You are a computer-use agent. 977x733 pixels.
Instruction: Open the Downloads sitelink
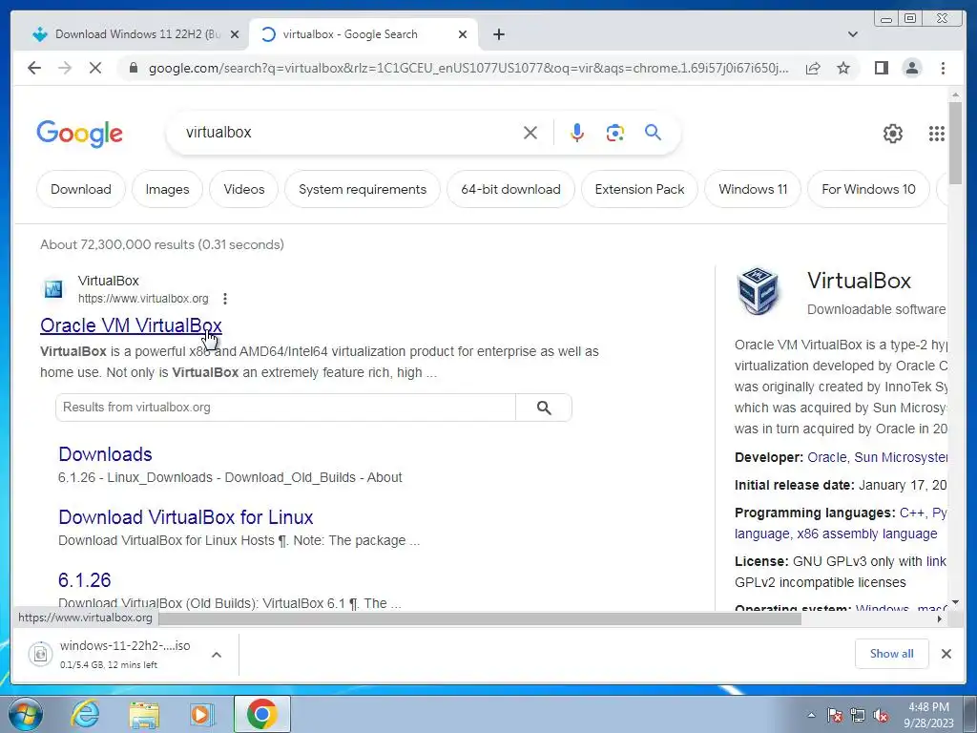click(105, 454)
